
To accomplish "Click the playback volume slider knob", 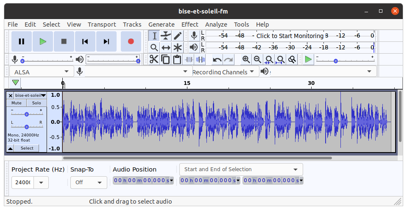I will point(138,61).
